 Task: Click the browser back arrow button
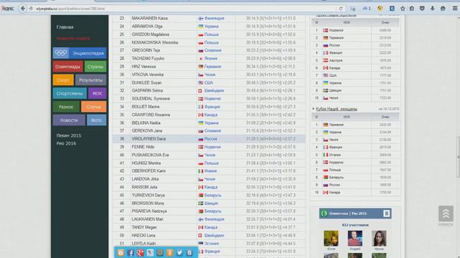[22, 9]
